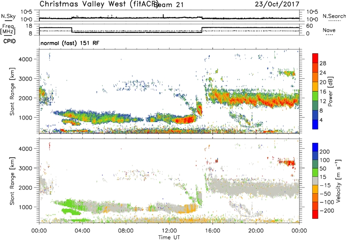The width and height of the screenshot is (346, 240).
Task: Click the blue 4 dB power color band
Action: point(315,124)
